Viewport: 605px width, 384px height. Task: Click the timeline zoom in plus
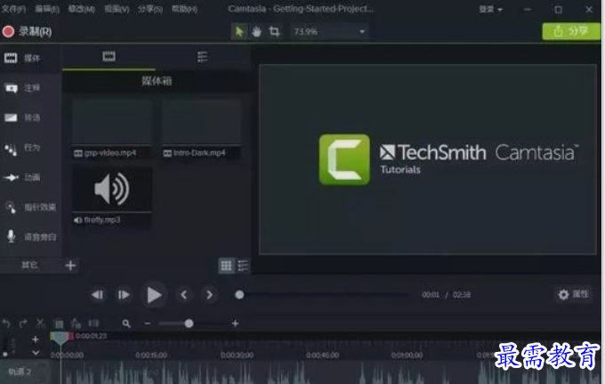pyautogui.click(x=235, y=323)
